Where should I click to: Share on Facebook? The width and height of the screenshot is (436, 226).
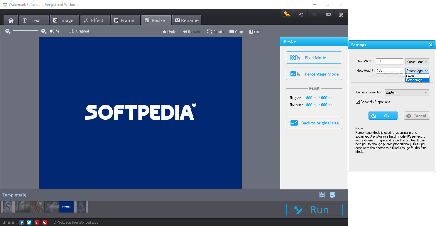tap(21, 222)
